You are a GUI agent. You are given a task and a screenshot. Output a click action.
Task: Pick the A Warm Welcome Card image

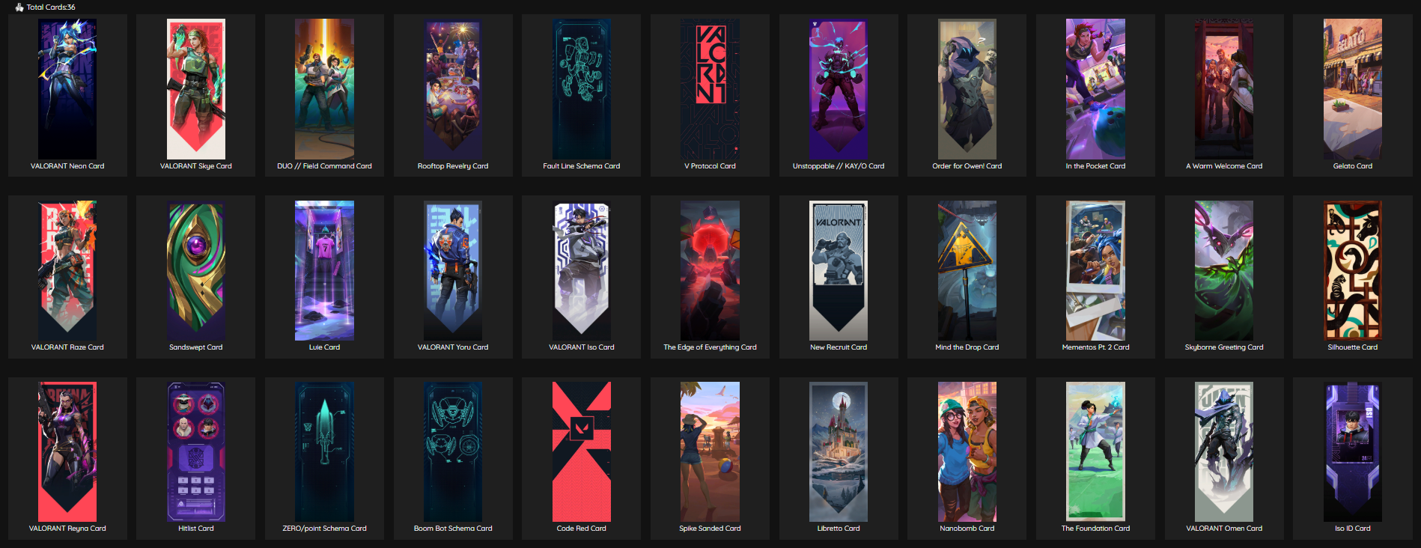click(1224, 89)
